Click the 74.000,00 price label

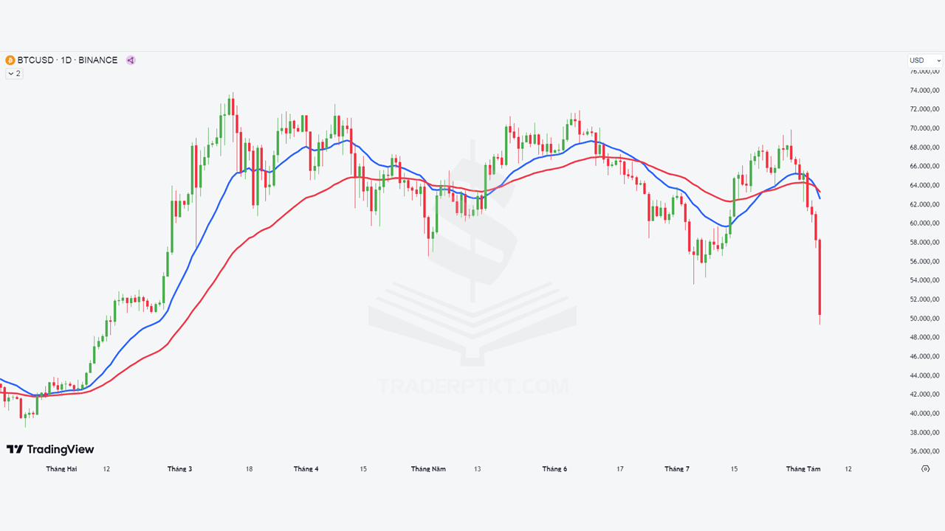click(x=924, y=91)
